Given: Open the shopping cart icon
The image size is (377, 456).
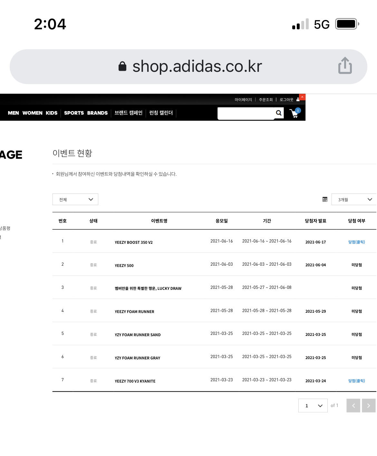Looking at the screenshot, I should point(295,113).
